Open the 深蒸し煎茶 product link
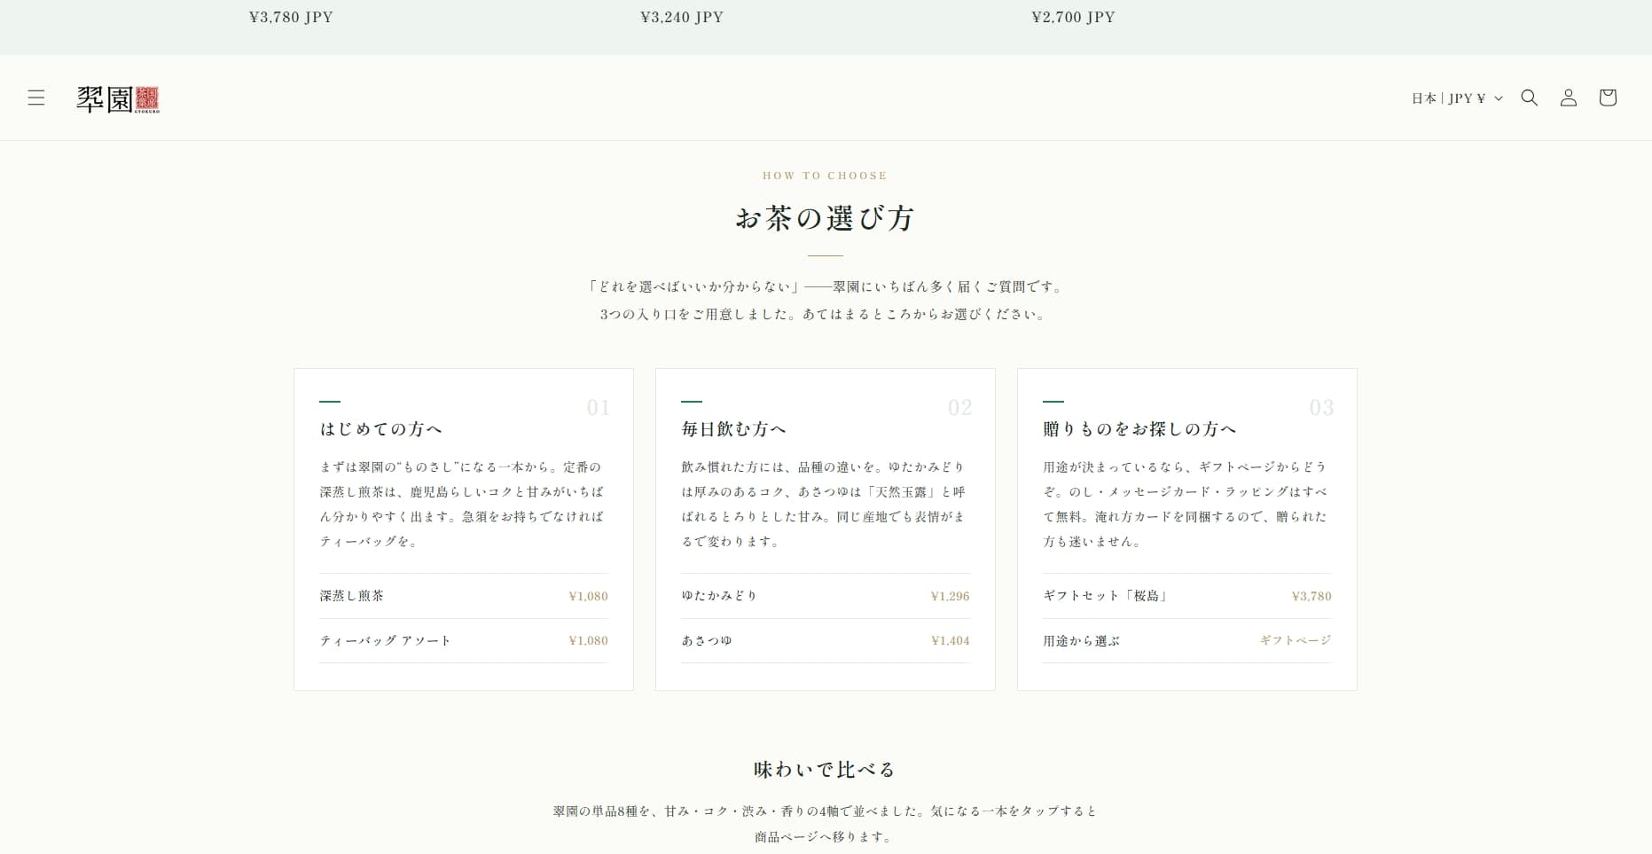Screen dimensions: 1652x854 pyautogui.click(x=464, y=596)
